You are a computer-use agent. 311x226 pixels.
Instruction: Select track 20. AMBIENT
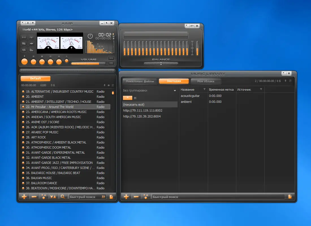65,97
